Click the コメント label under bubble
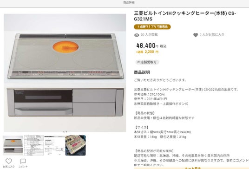The image size is (249, 169). (x=23, y=167)
